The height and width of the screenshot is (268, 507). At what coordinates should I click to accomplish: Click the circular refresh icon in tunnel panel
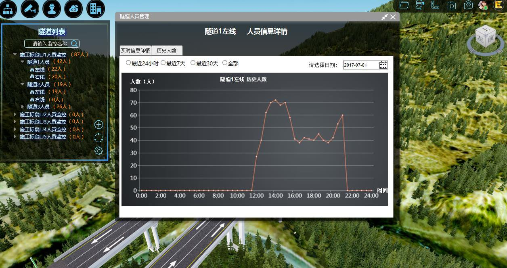[98, 138]
